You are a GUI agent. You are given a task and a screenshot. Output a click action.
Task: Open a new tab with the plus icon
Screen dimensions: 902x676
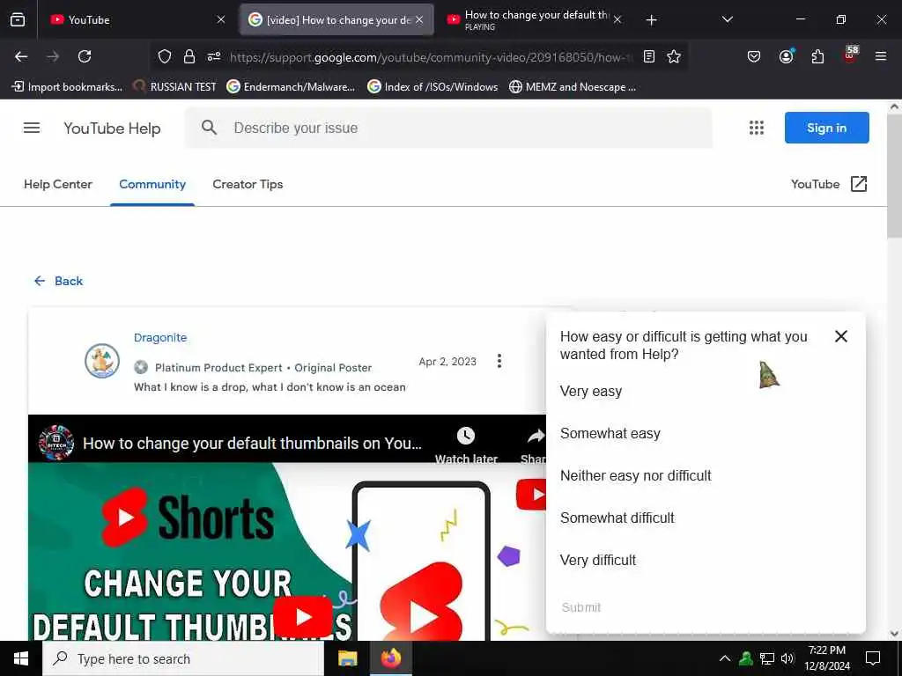coord(651,20)
